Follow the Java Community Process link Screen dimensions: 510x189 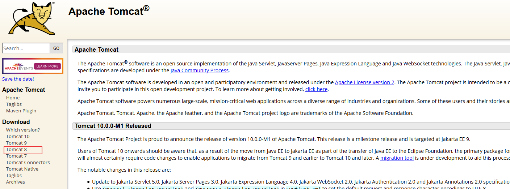point(200,70)
